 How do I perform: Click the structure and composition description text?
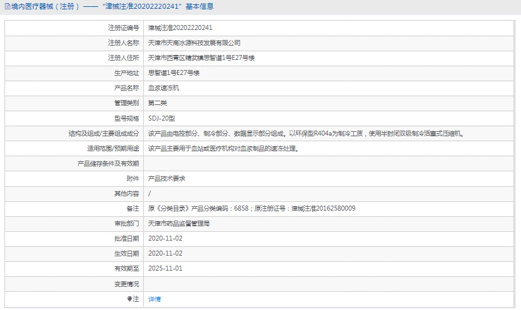point(305,133)
